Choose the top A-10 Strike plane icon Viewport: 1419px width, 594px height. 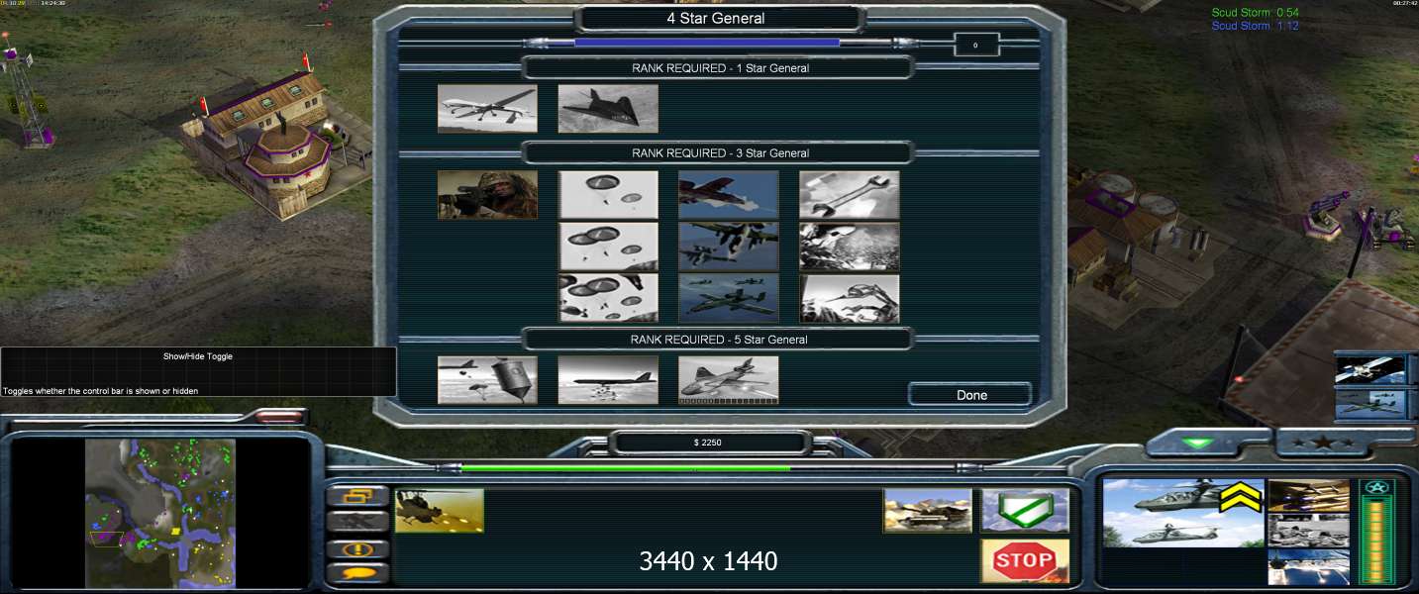[729, 195]
